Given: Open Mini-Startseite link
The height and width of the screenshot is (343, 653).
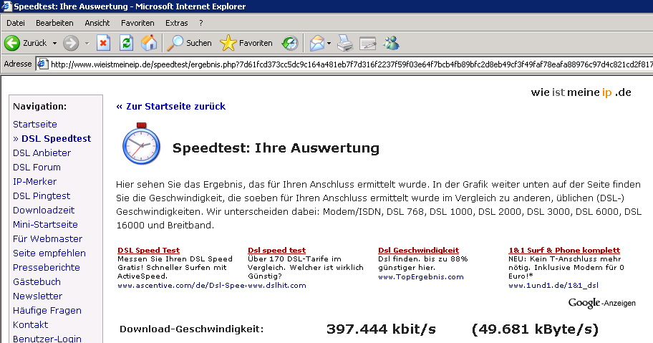Looking at the screenshot, I should point(45,224).
